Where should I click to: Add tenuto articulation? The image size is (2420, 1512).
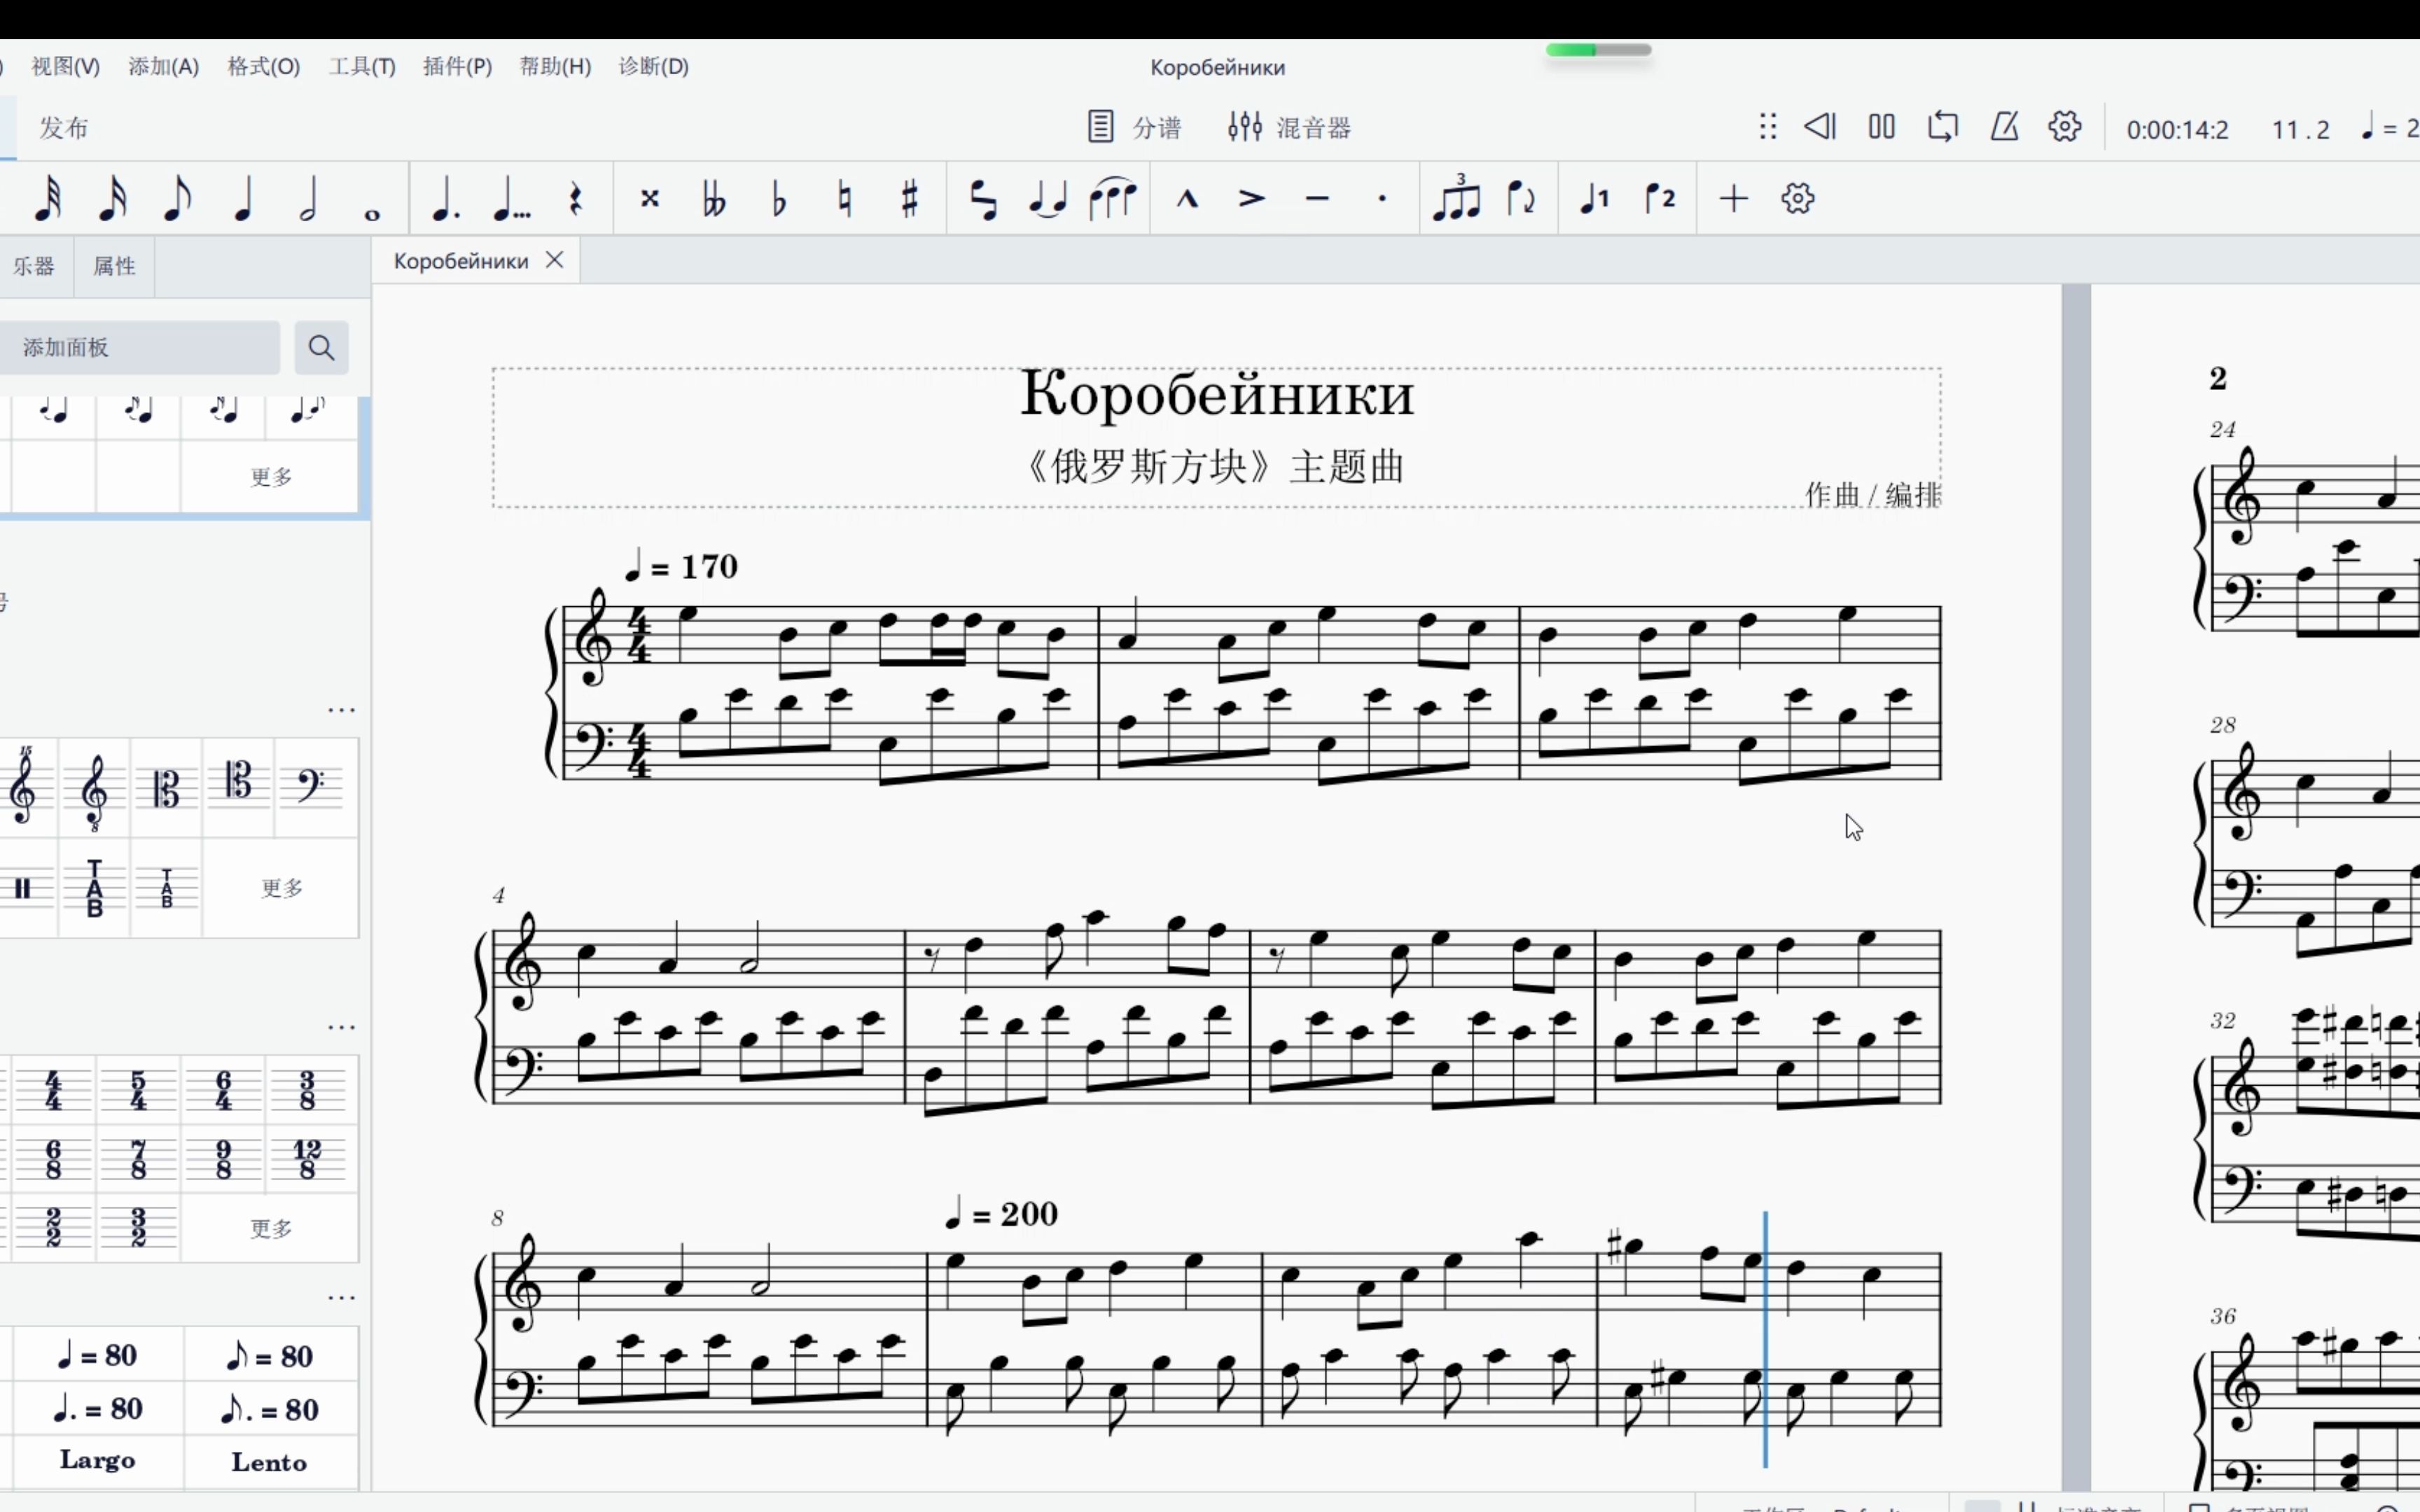pos(1317,198)
